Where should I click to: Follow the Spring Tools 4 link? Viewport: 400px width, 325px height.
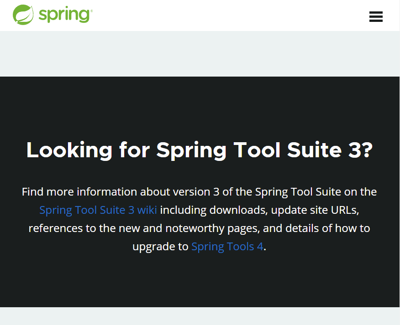pos(227,247)
